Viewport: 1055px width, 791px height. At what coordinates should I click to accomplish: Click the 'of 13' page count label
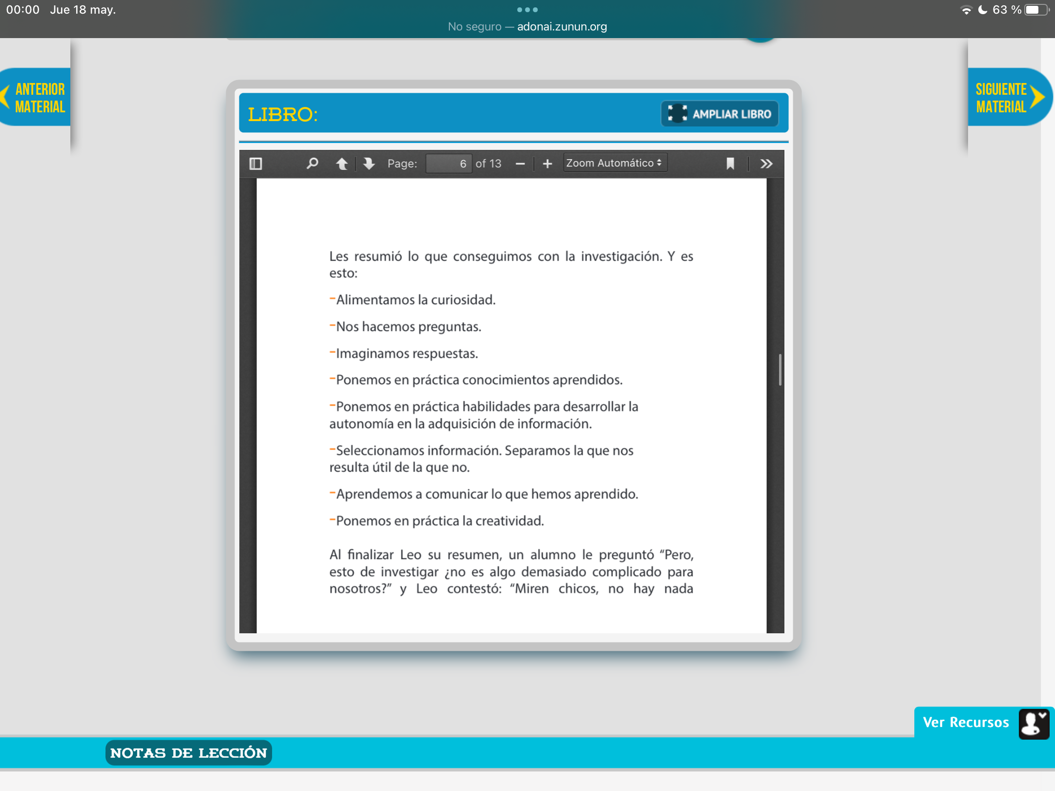488,164
